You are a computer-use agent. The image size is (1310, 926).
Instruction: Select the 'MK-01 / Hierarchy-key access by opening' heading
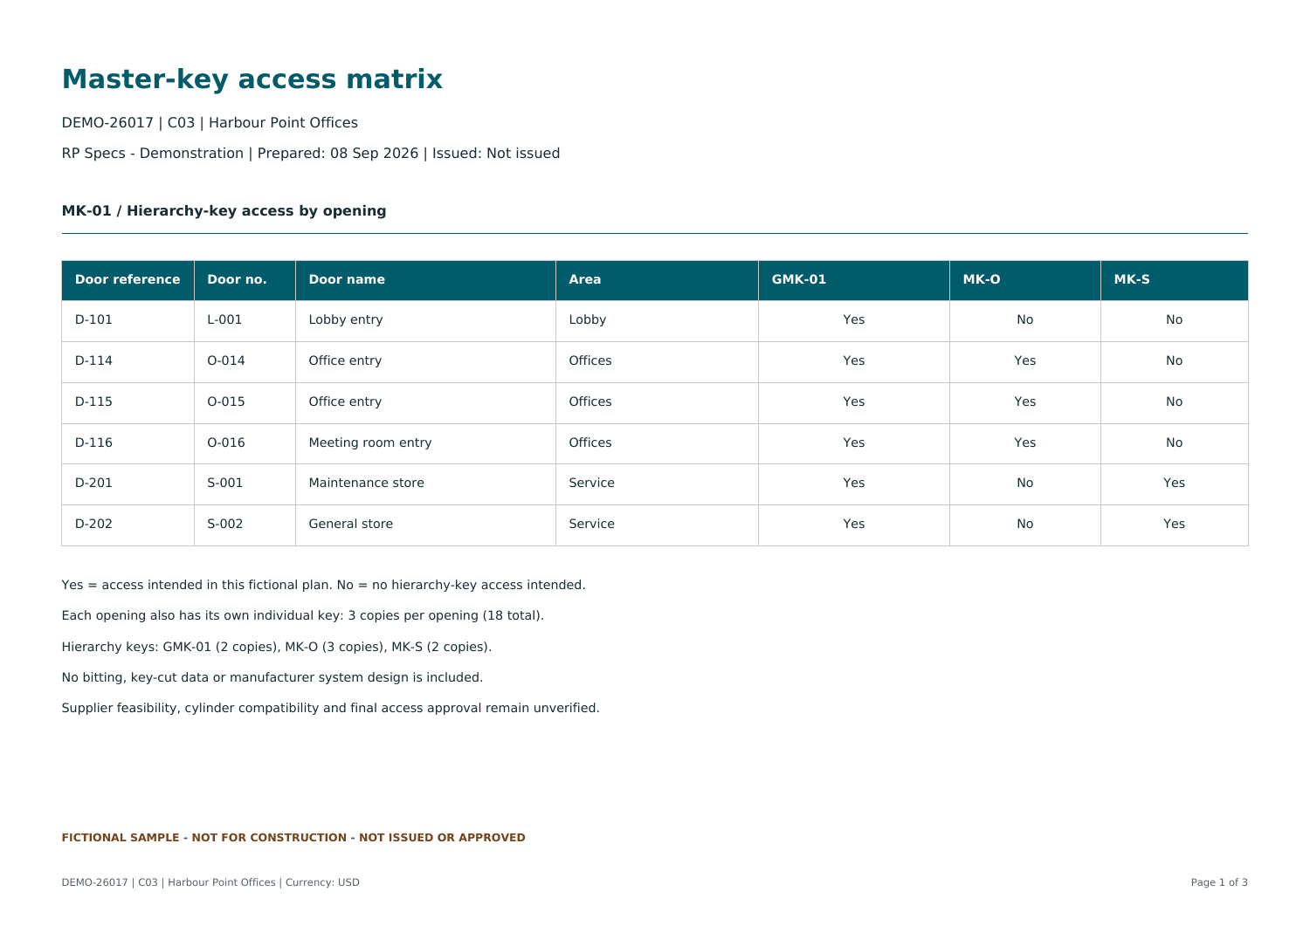coord(224,210)
